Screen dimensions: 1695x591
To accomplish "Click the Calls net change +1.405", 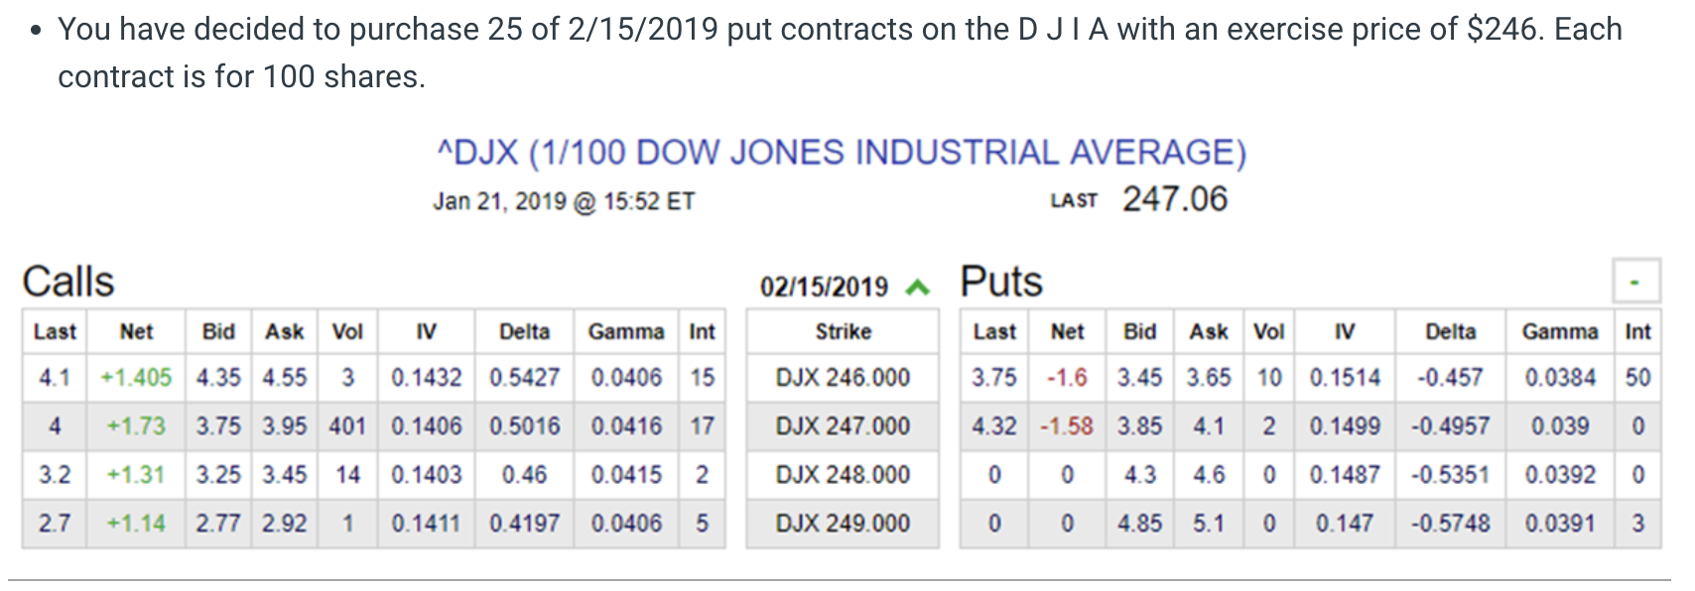I will pyautogui.click(x=136, y=378).
